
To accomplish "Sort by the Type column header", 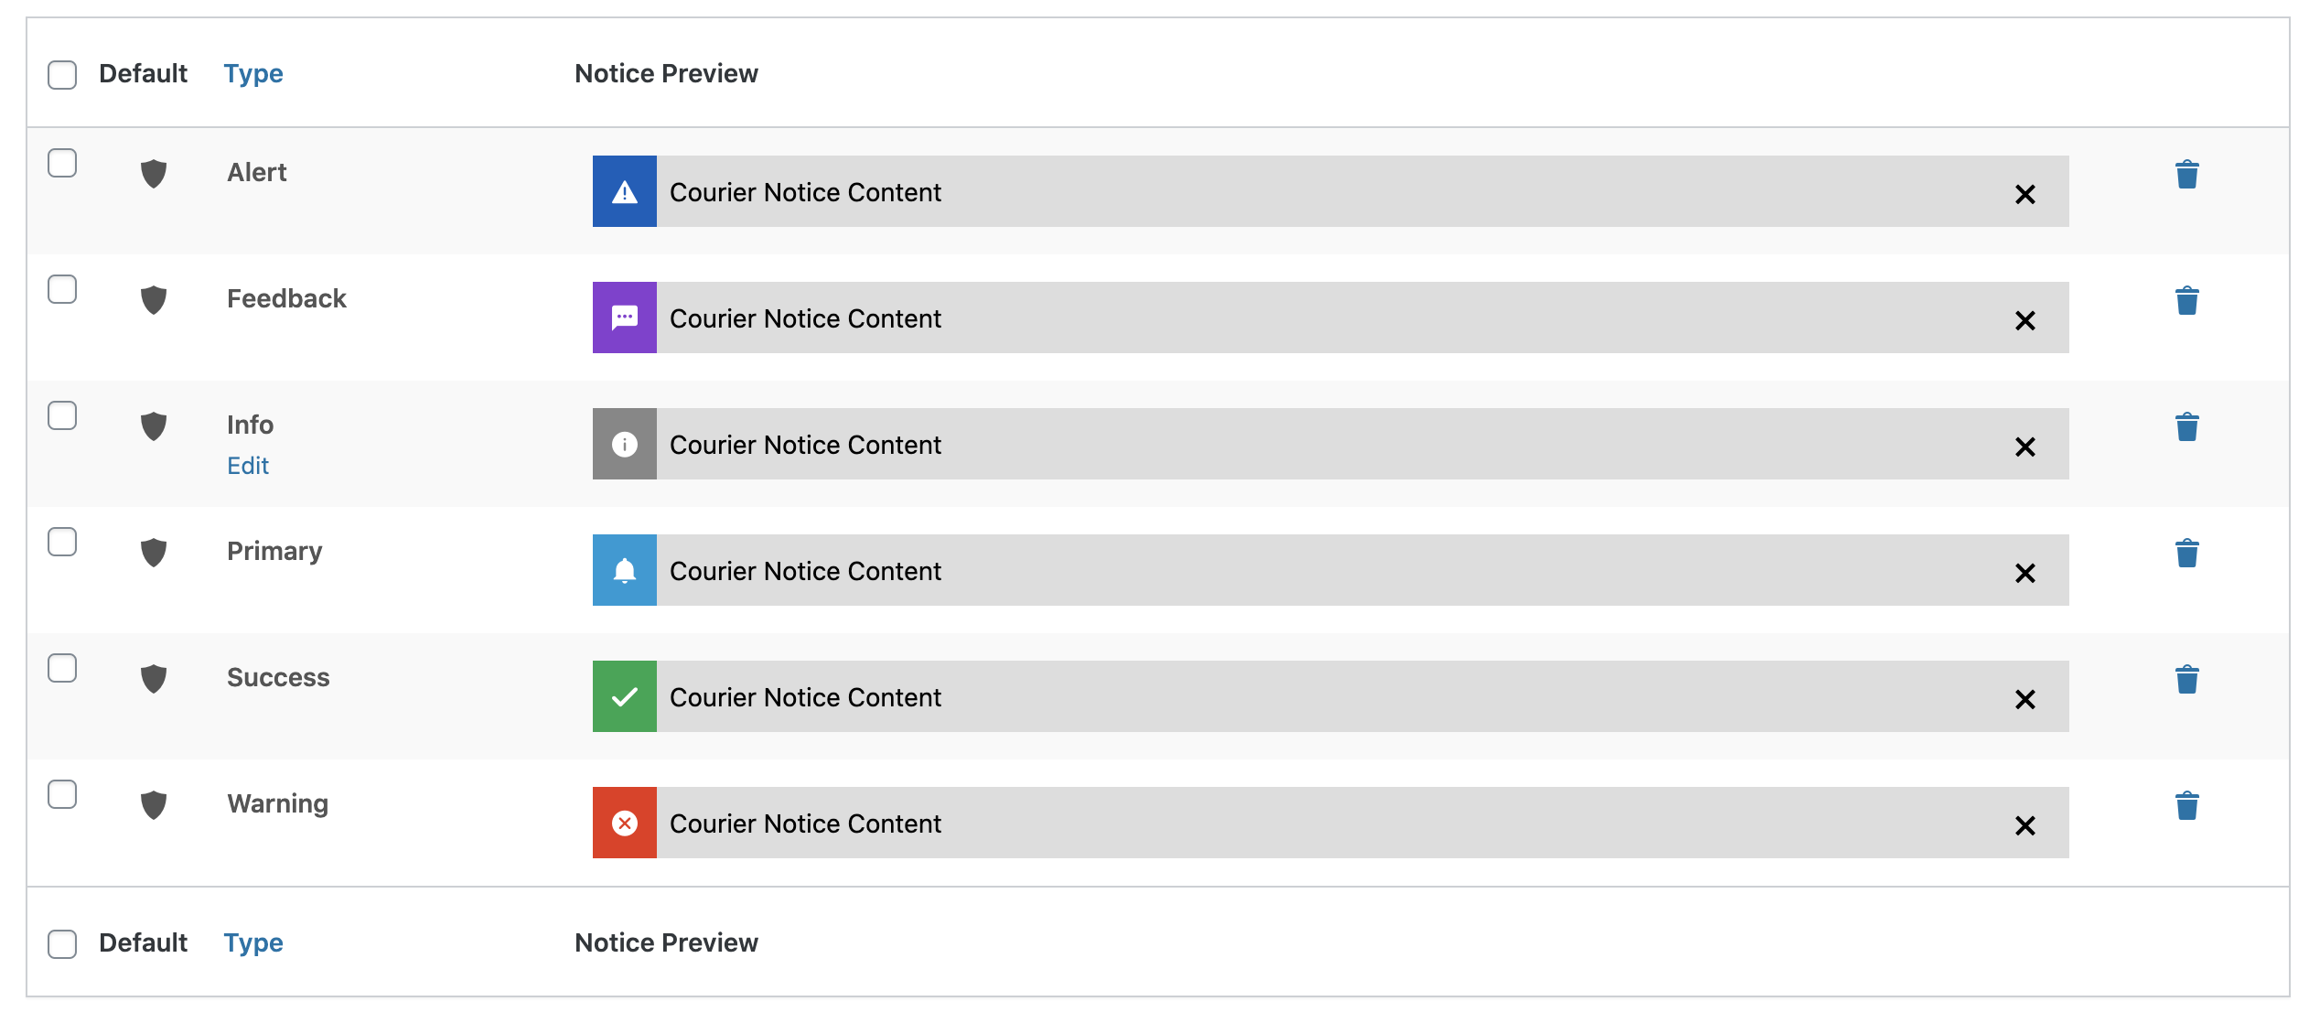I will (x=253, y=73).
